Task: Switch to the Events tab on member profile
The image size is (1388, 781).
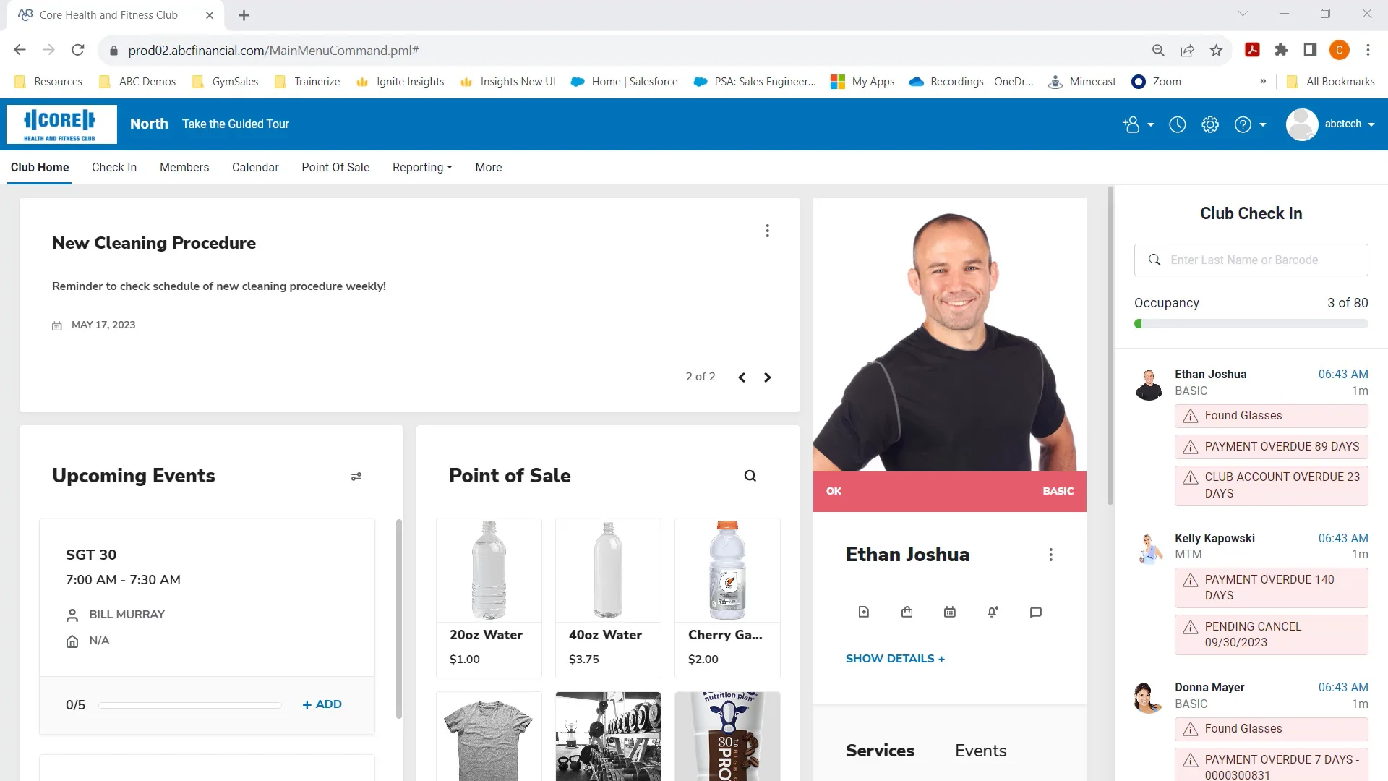Action: (x=980, y=751)
